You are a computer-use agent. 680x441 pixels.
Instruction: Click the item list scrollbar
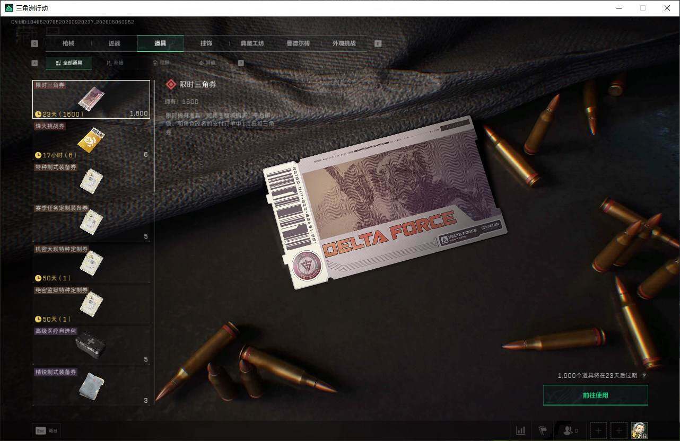tap(154, 136)
